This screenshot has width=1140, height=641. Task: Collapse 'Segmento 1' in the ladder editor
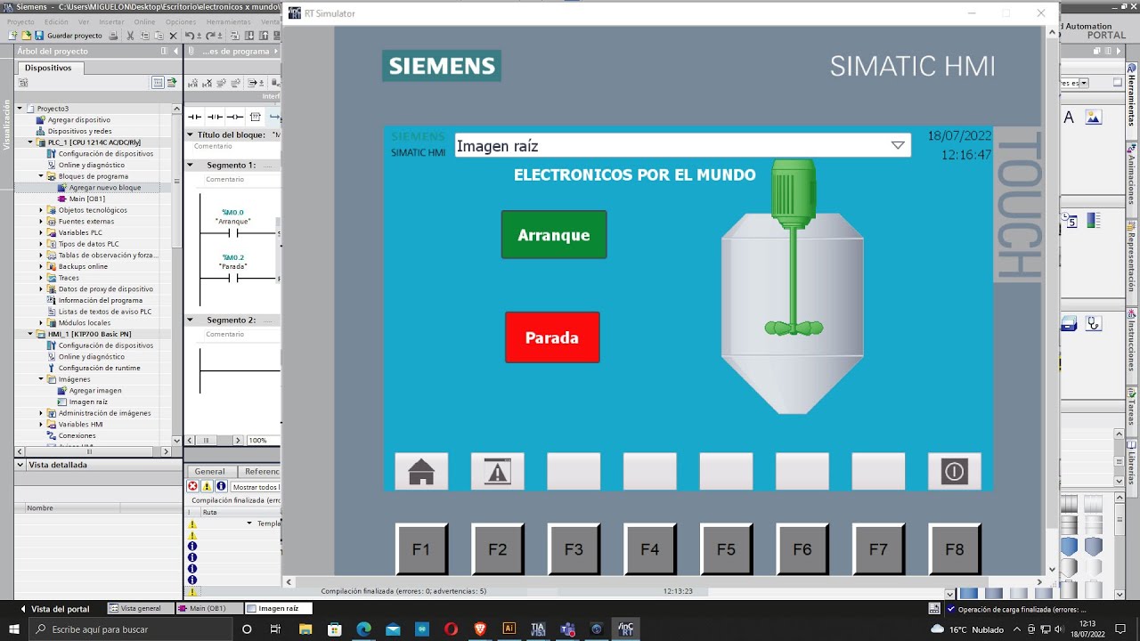pos(190,165)
